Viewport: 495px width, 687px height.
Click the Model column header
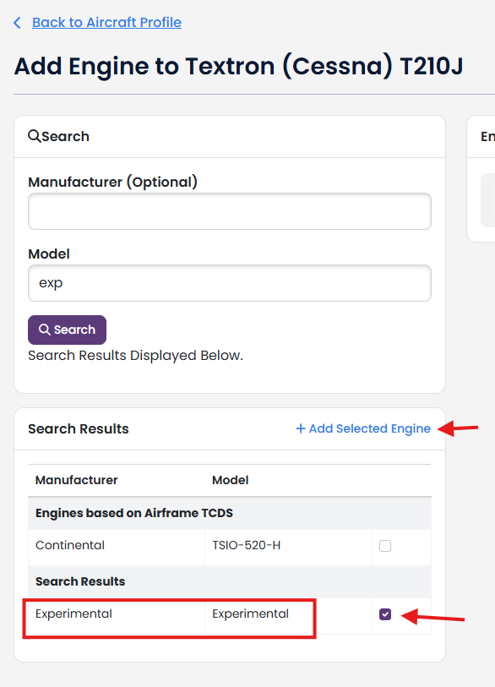(231, 480)
